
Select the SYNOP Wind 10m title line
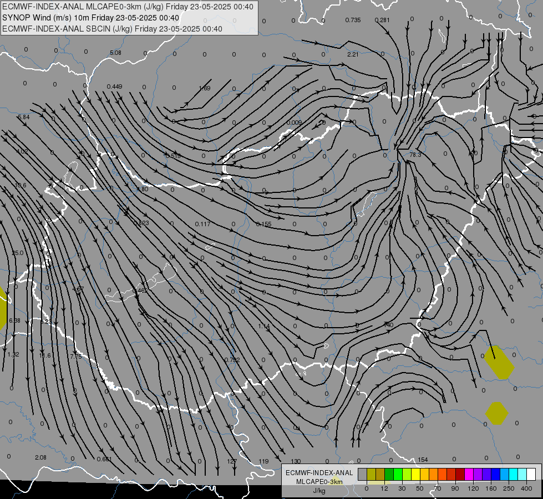coord(91,18)
